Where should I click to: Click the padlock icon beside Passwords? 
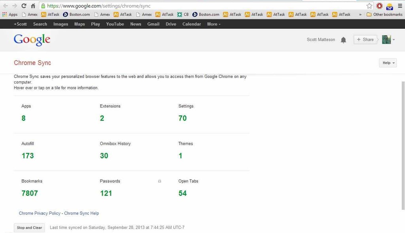pyautogui.click(x=160, y=181)
